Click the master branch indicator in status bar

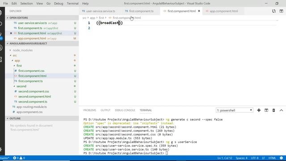[x=4, y=158]
